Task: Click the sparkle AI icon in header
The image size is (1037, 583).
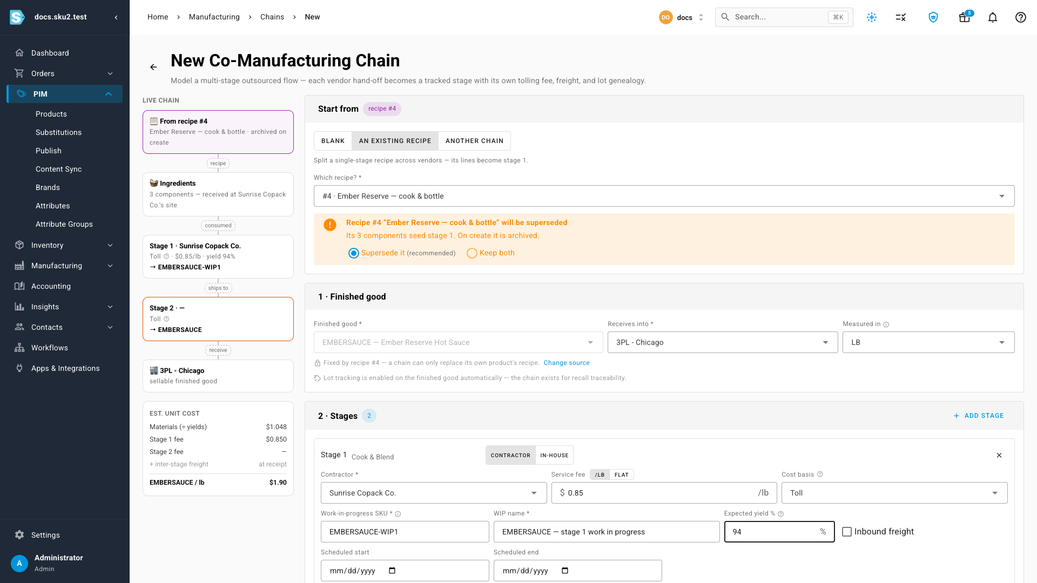Action: click(871, 17)
